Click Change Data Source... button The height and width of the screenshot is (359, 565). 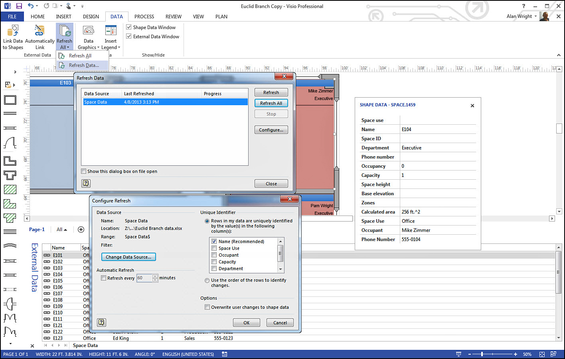point(128,257)
